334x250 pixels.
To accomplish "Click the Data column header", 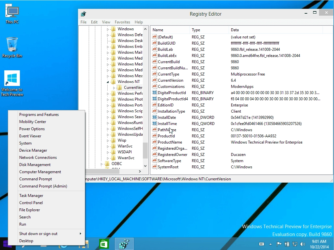I will [276, 30].
